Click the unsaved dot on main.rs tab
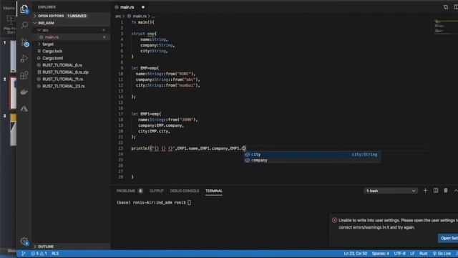The width and height of the screenshot is (458, 258). (x=143, y=7)
